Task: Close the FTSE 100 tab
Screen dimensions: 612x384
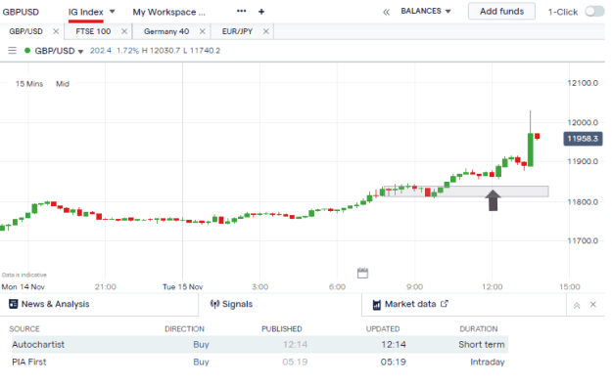Action: pos(124,31)
